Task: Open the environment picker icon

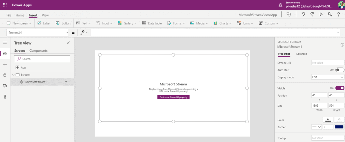Action: tap(280, 5)
